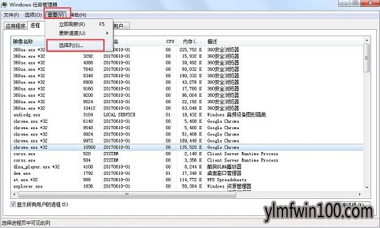Screen dimensions: 380x228
Task: Select the 360se.exe row using 225,752 K
Action: [187, 49]
